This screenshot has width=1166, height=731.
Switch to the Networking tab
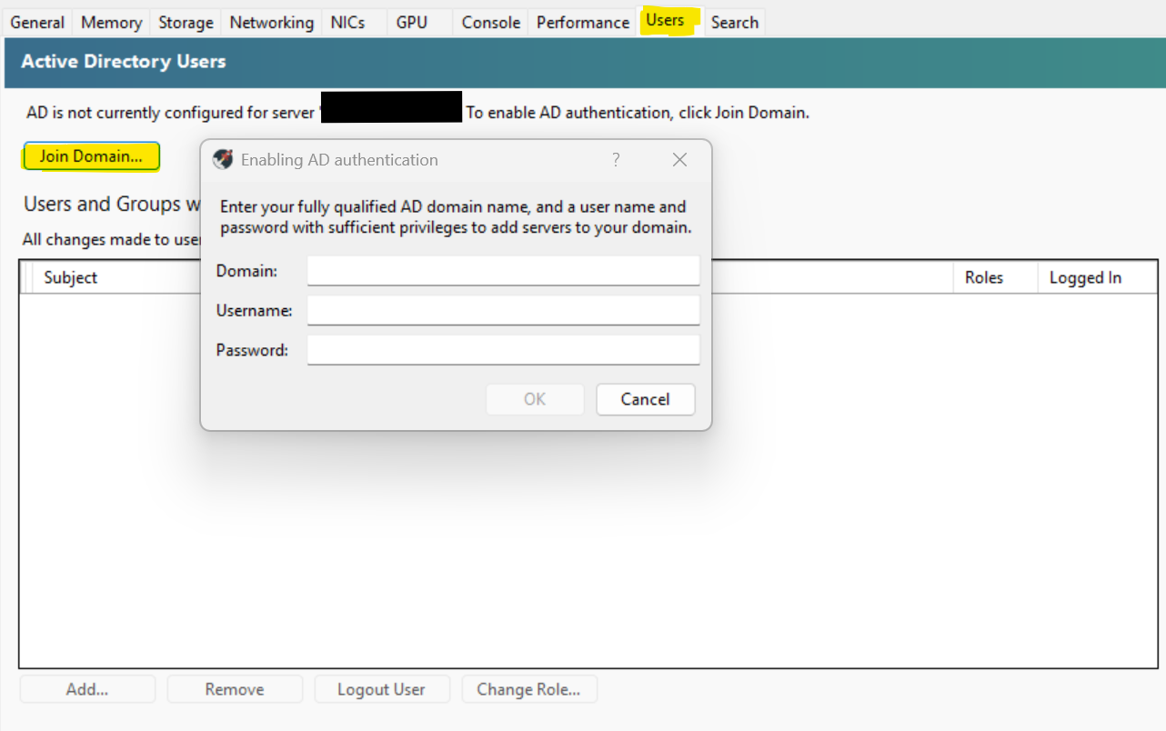click(x=271, y=23)
